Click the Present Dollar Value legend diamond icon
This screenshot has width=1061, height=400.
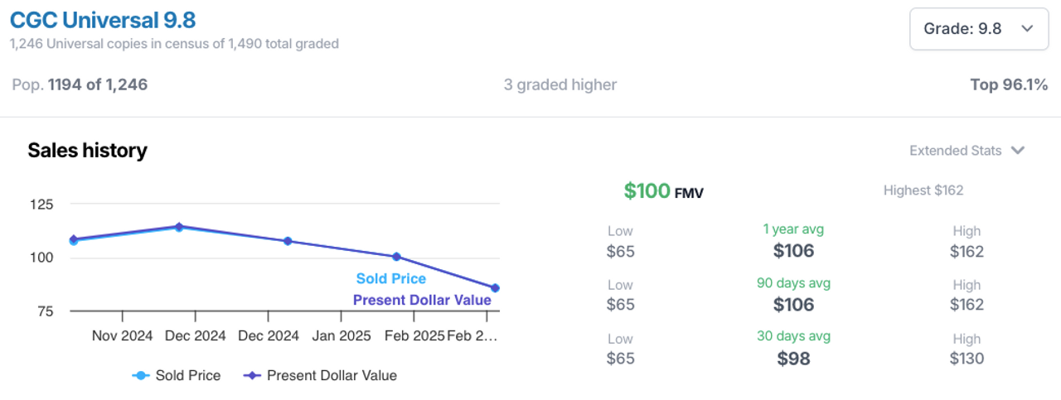(x=251, y=376)
